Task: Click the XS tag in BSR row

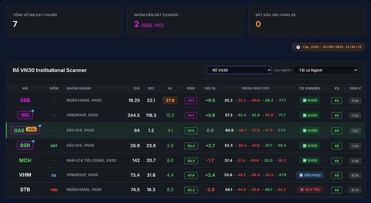Action: click(337, 146)
